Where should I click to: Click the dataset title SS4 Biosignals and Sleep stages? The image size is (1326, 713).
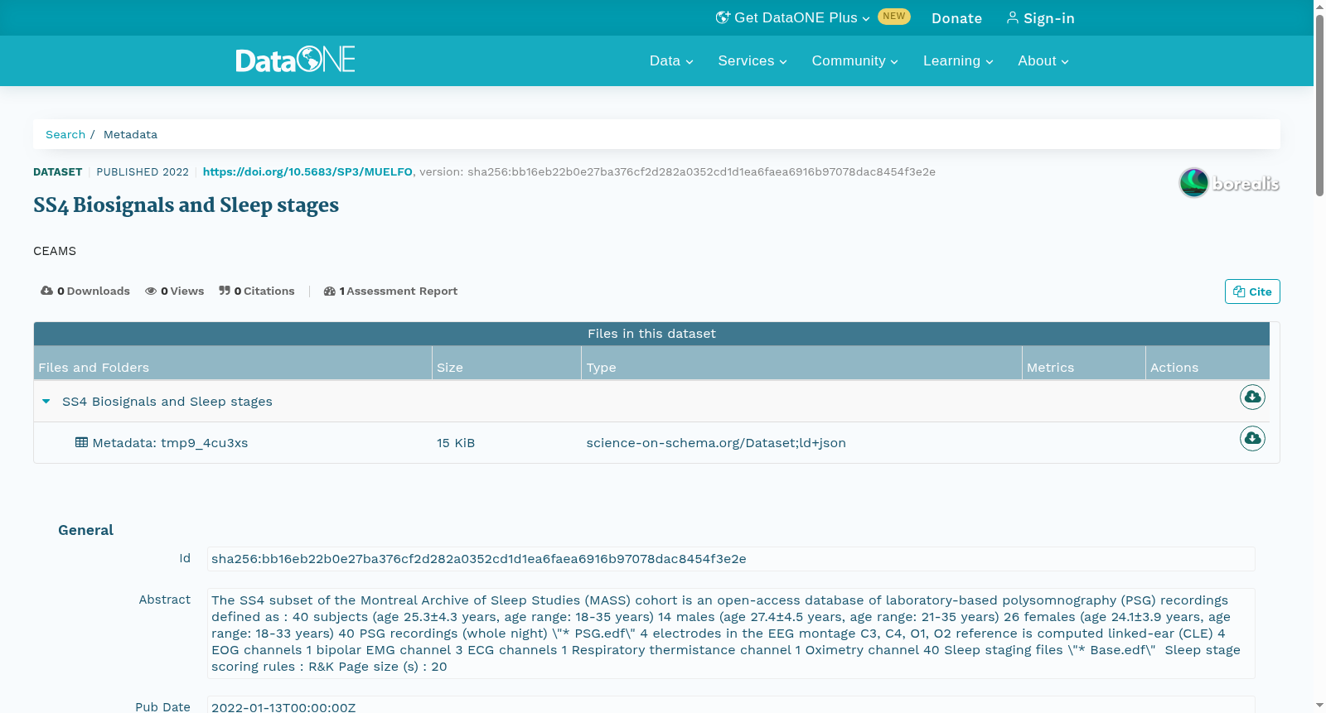[186, 205]
